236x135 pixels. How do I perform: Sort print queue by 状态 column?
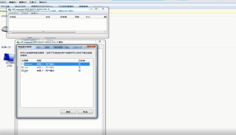point(48,17)
